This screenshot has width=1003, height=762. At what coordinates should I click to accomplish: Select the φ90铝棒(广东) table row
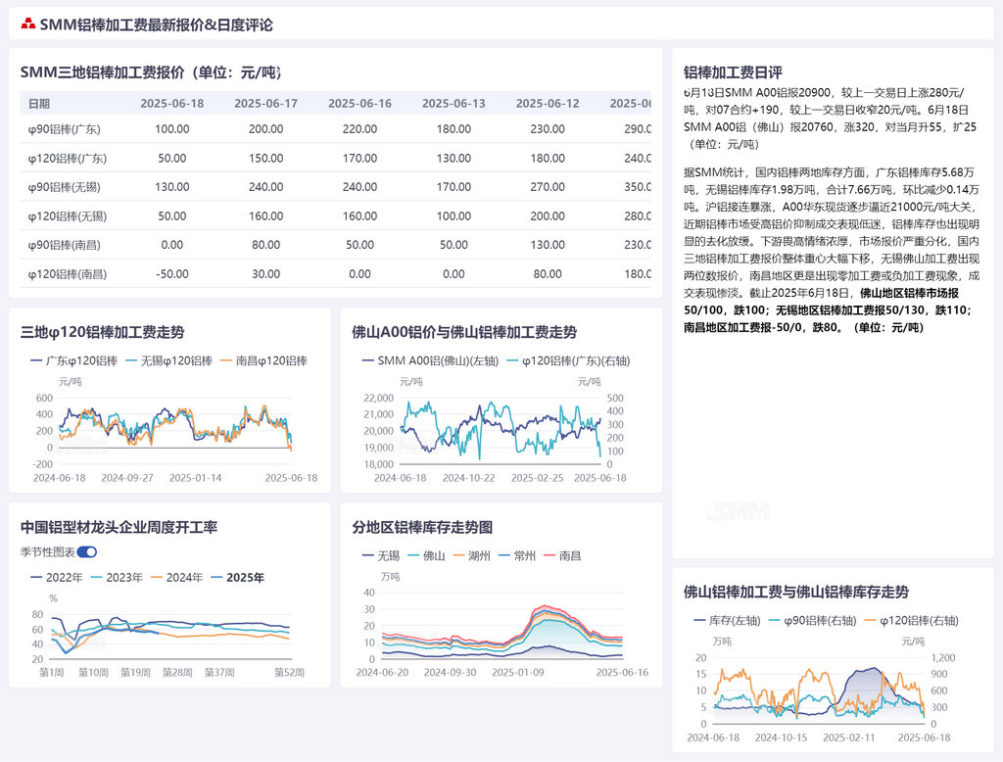pos(65,129)
